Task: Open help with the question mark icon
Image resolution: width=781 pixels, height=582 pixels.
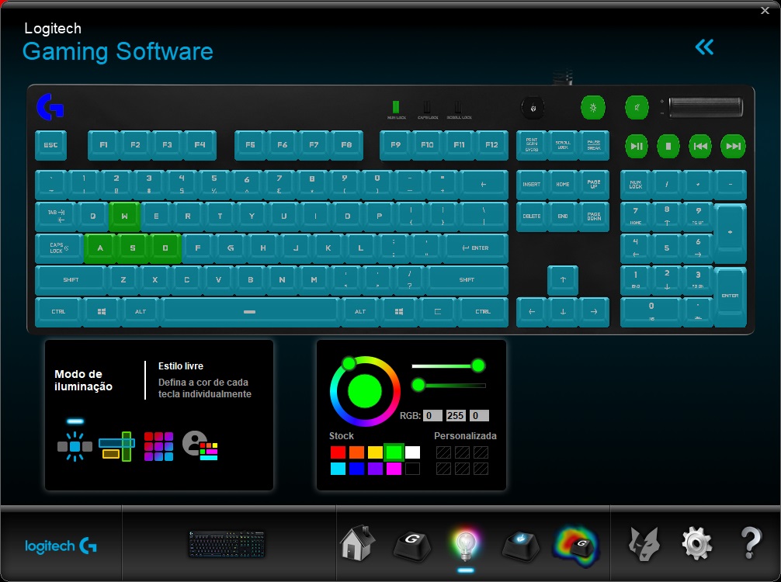Action: pyautogui.click(x=751, y=543)
